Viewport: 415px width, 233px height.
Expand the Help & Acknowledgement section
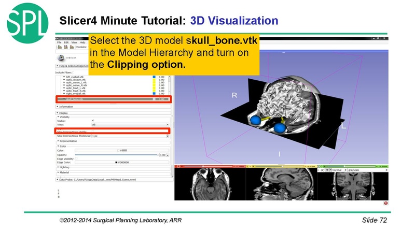point(72,66)
